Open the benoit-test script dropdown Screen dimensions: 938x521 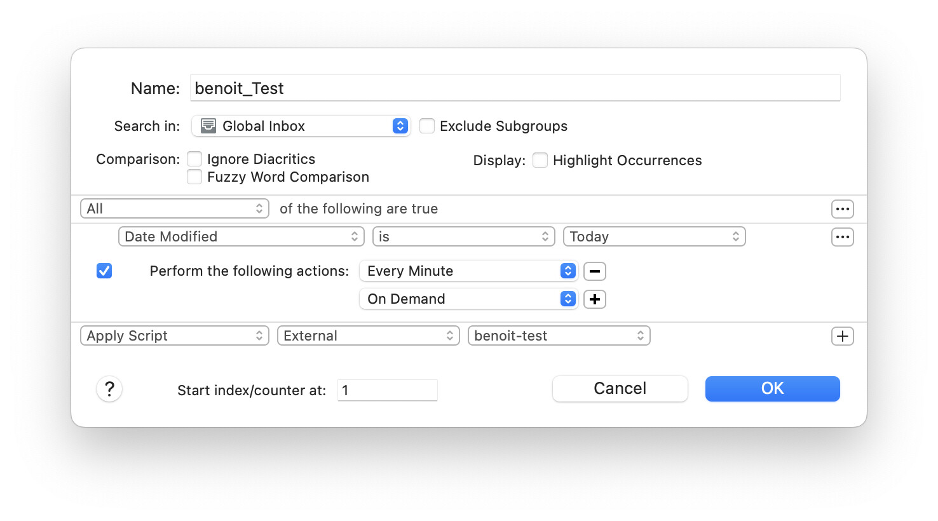pyautogui.click(x=559, y=336)
